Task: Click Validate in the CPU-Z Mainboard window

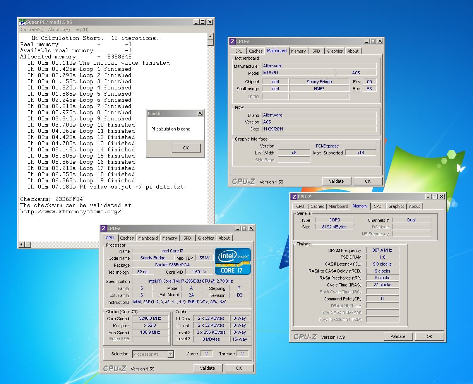Action: (x=336, y=181)
